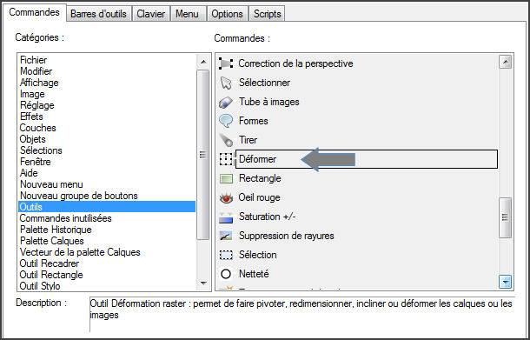Click the commands list down scroll arrow
Screen dimensions: 530x340
[x=506, y=281]
